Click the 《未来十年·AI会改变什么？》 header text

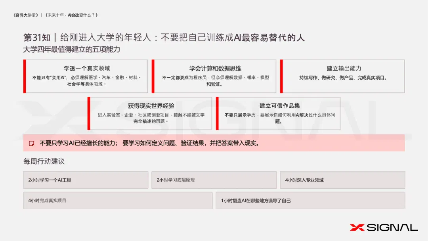71,15
